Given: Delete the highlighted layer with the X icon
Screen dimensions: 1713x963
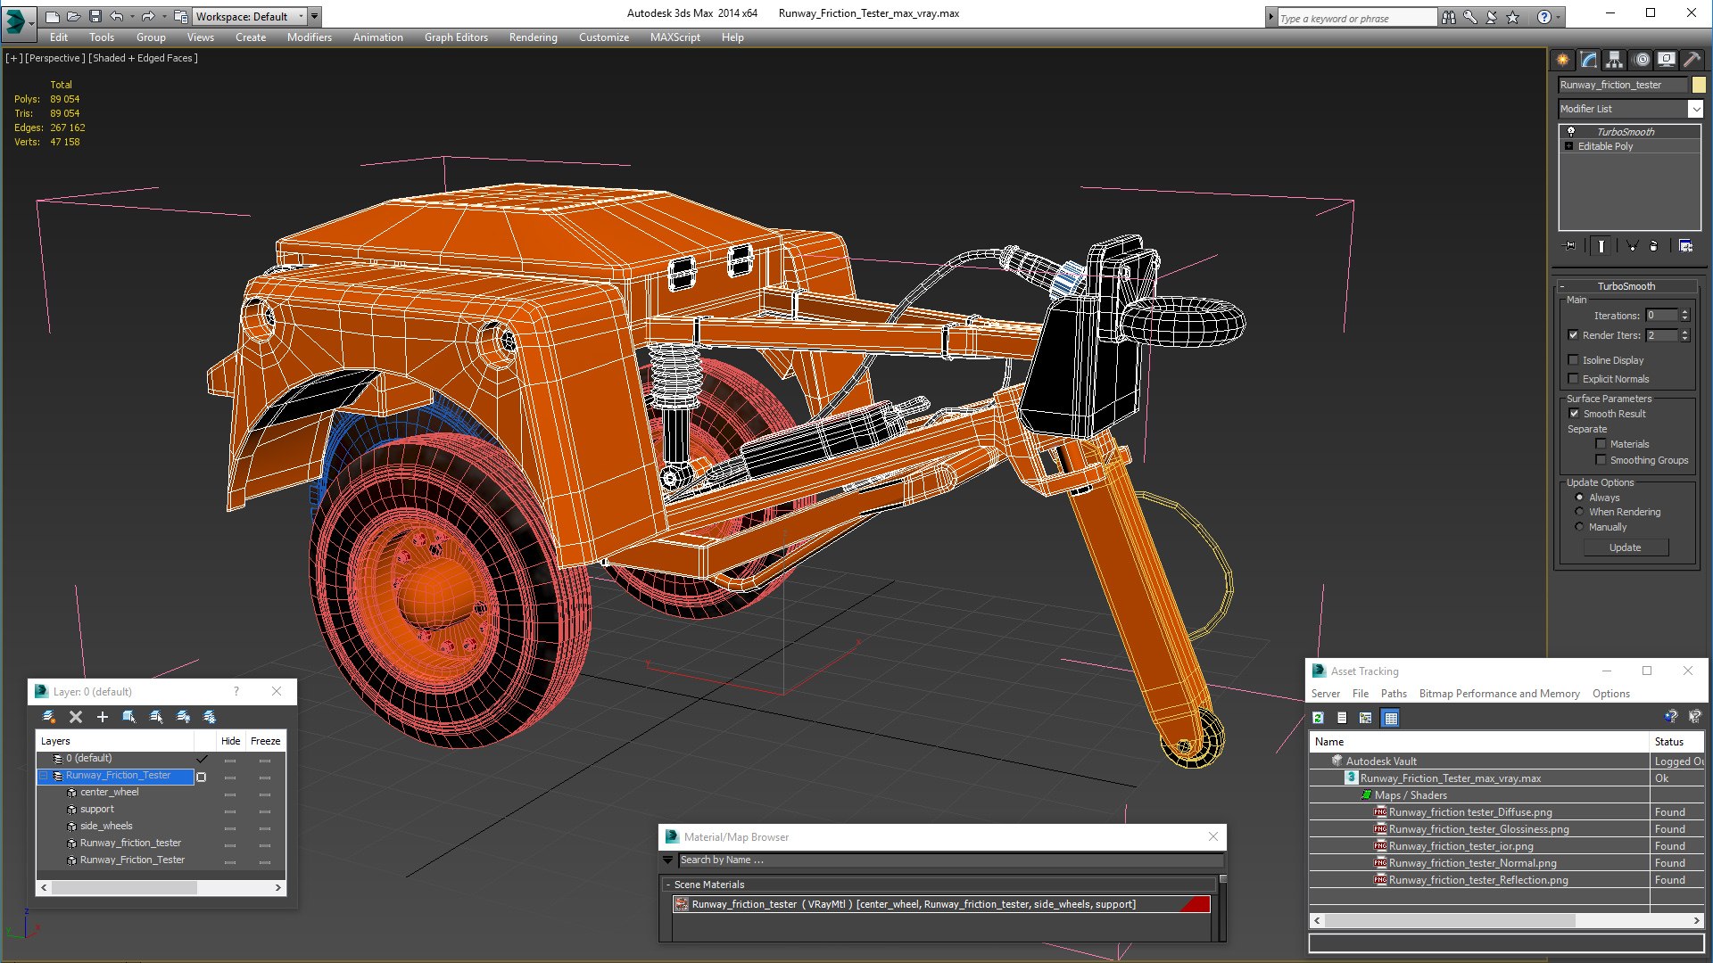Looking at the screenshot, I should [76, 717].
